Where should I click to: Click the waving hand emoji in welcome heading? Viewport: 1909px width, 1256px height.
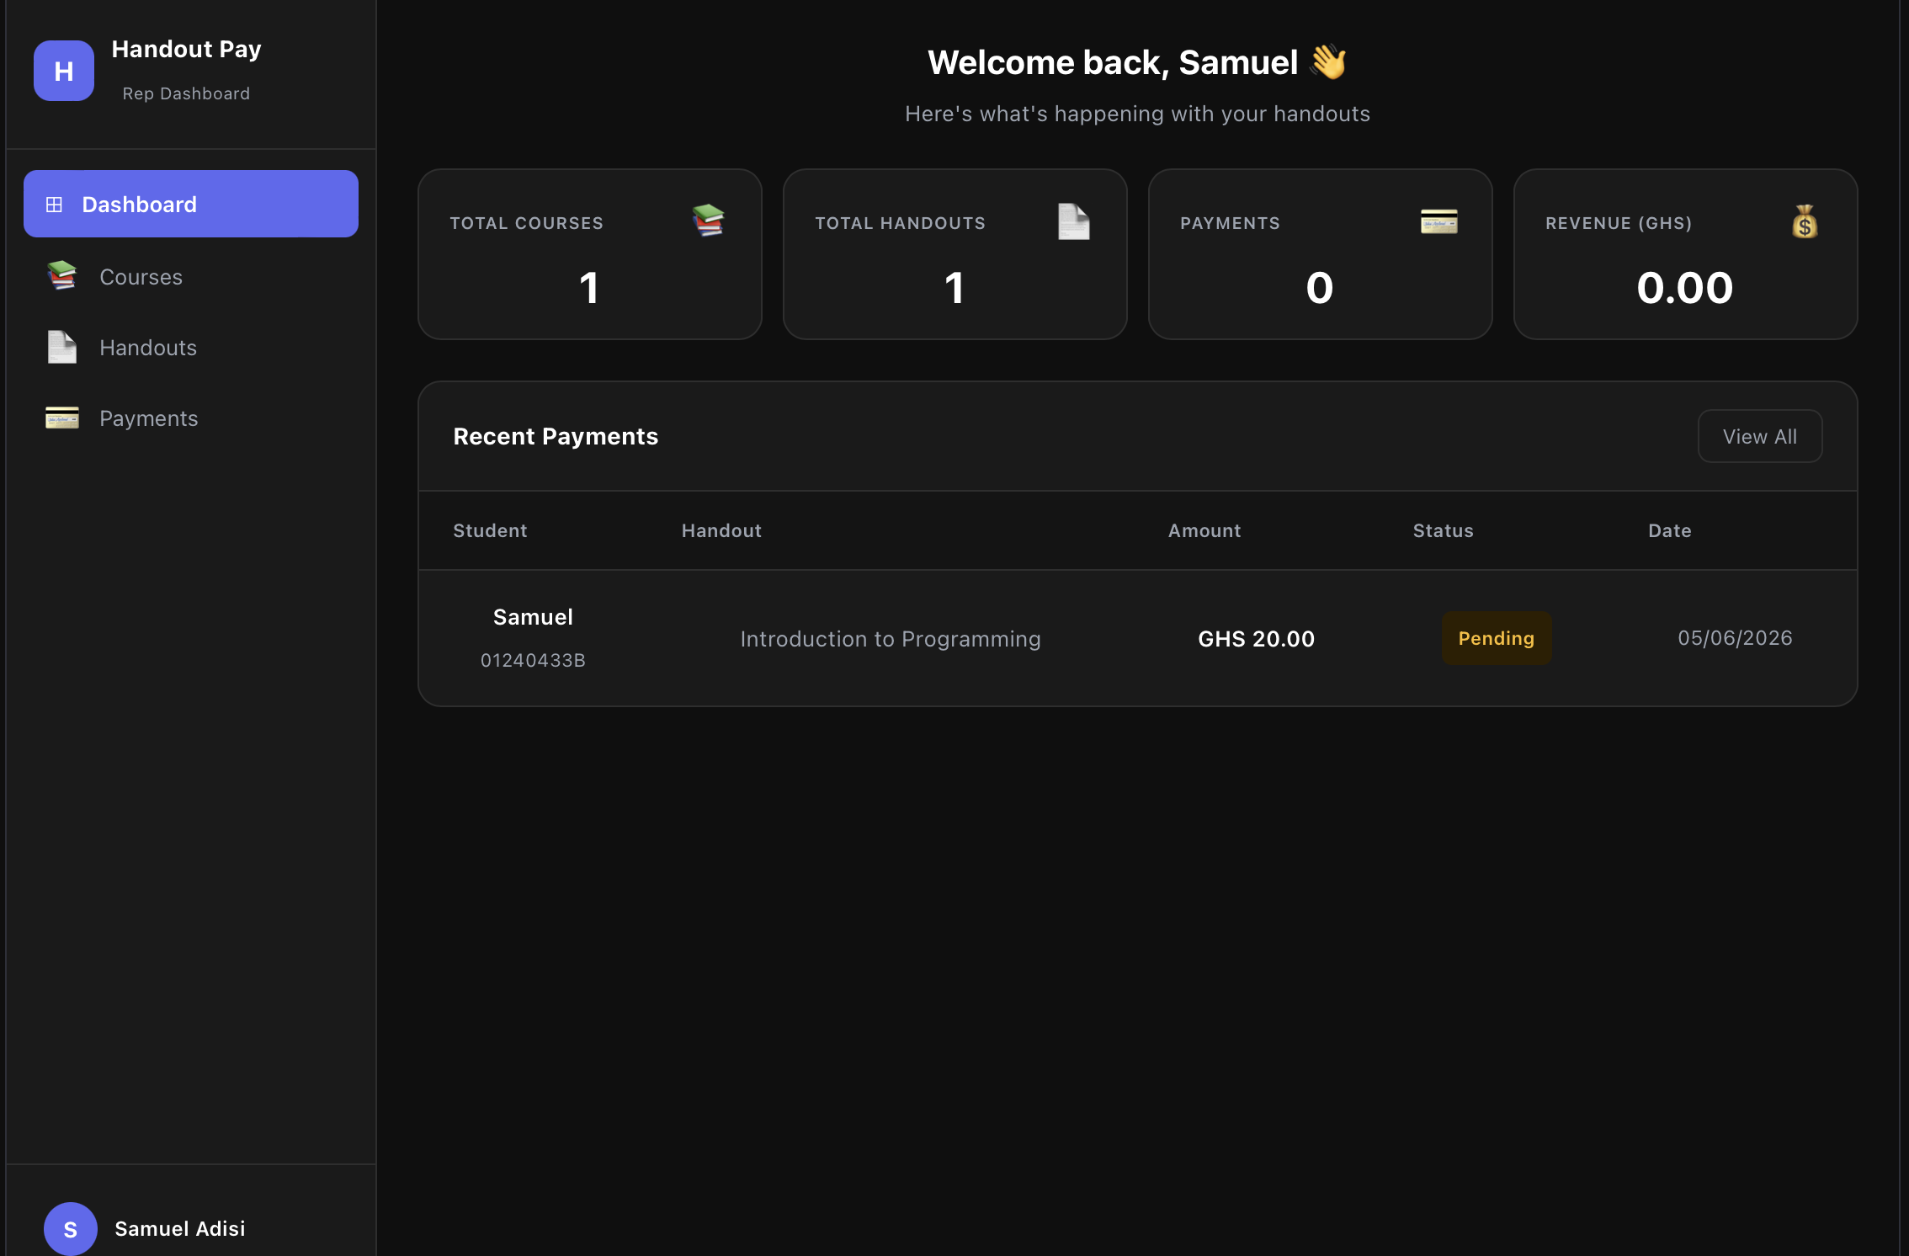(1329, 62)
